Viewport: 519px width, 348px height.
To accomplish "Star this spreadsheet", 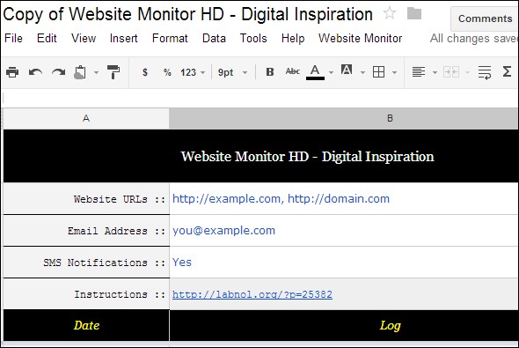I will coord(390,13).
